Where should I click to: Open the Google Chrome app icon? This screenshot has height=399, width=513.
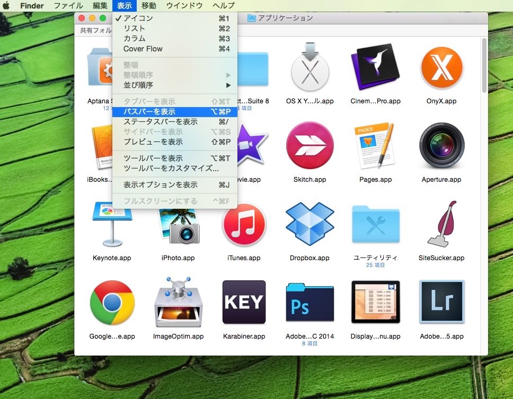pyautogui.click(x=112, y=303)
